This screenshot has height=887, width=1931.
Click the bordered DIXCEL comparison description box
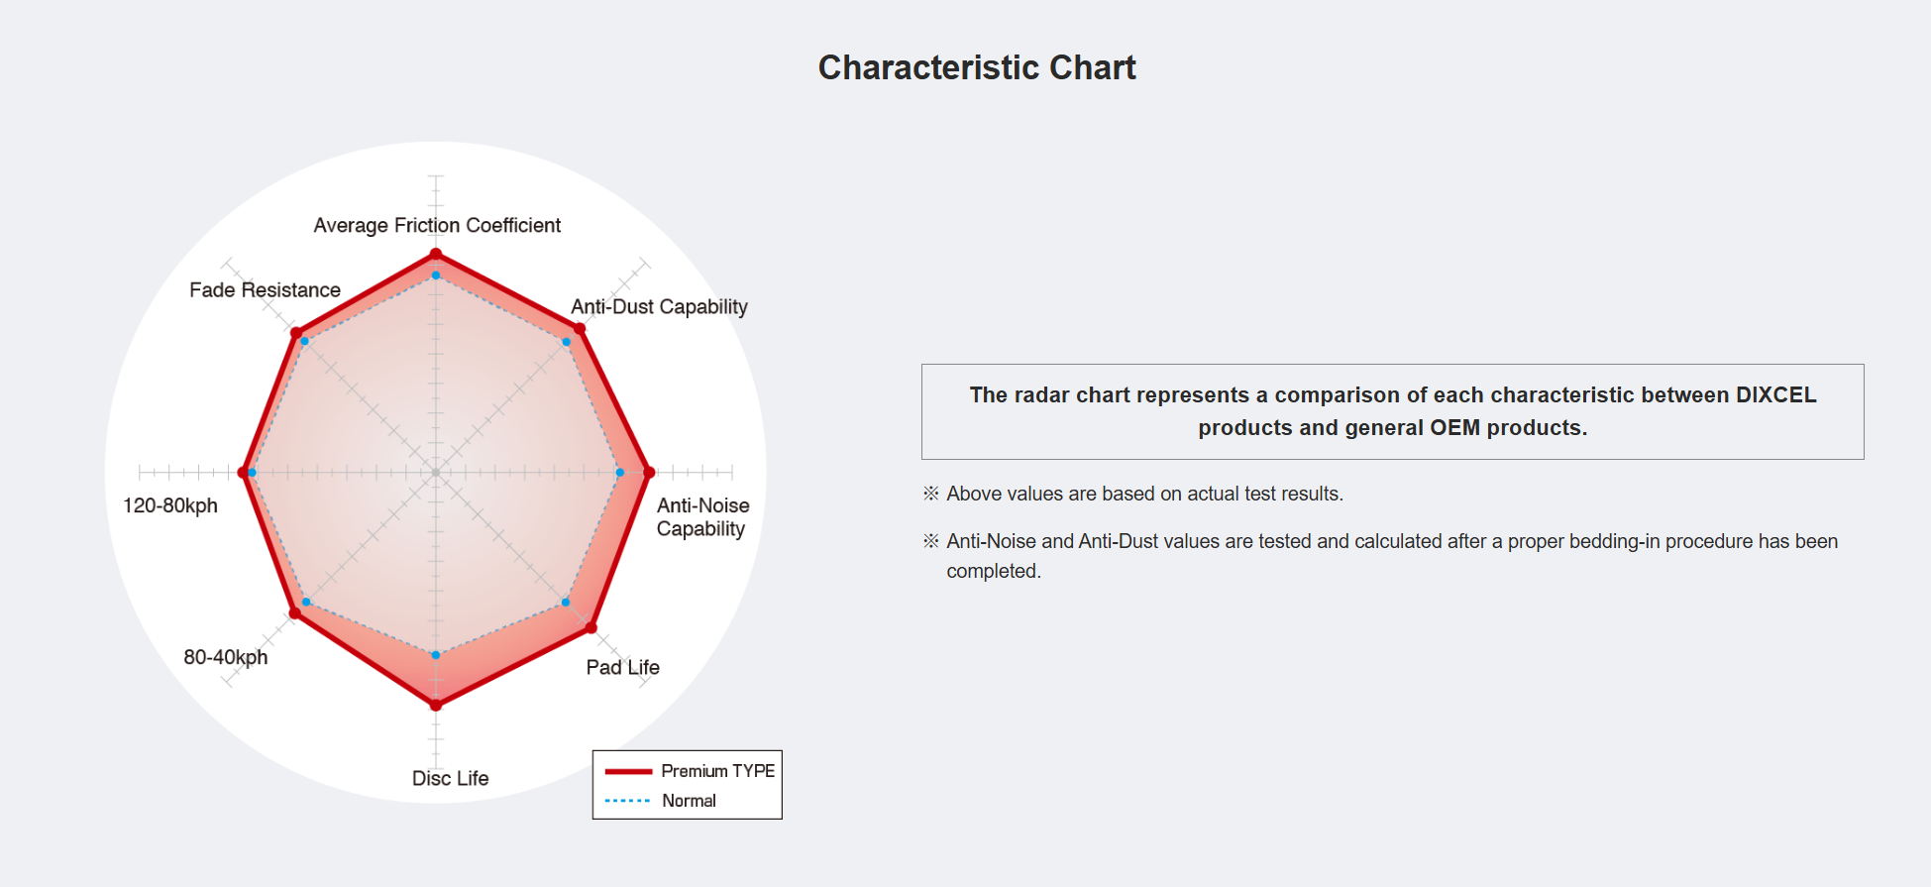coord(1392,411)
